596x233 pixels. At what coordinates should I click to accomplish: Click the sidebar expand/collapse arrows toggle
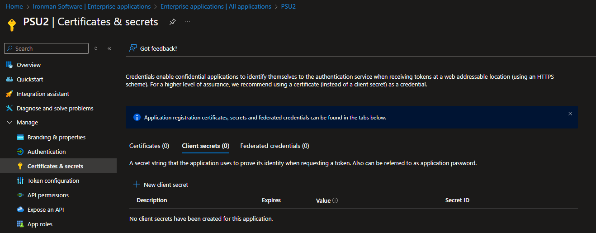pos(96,48)
